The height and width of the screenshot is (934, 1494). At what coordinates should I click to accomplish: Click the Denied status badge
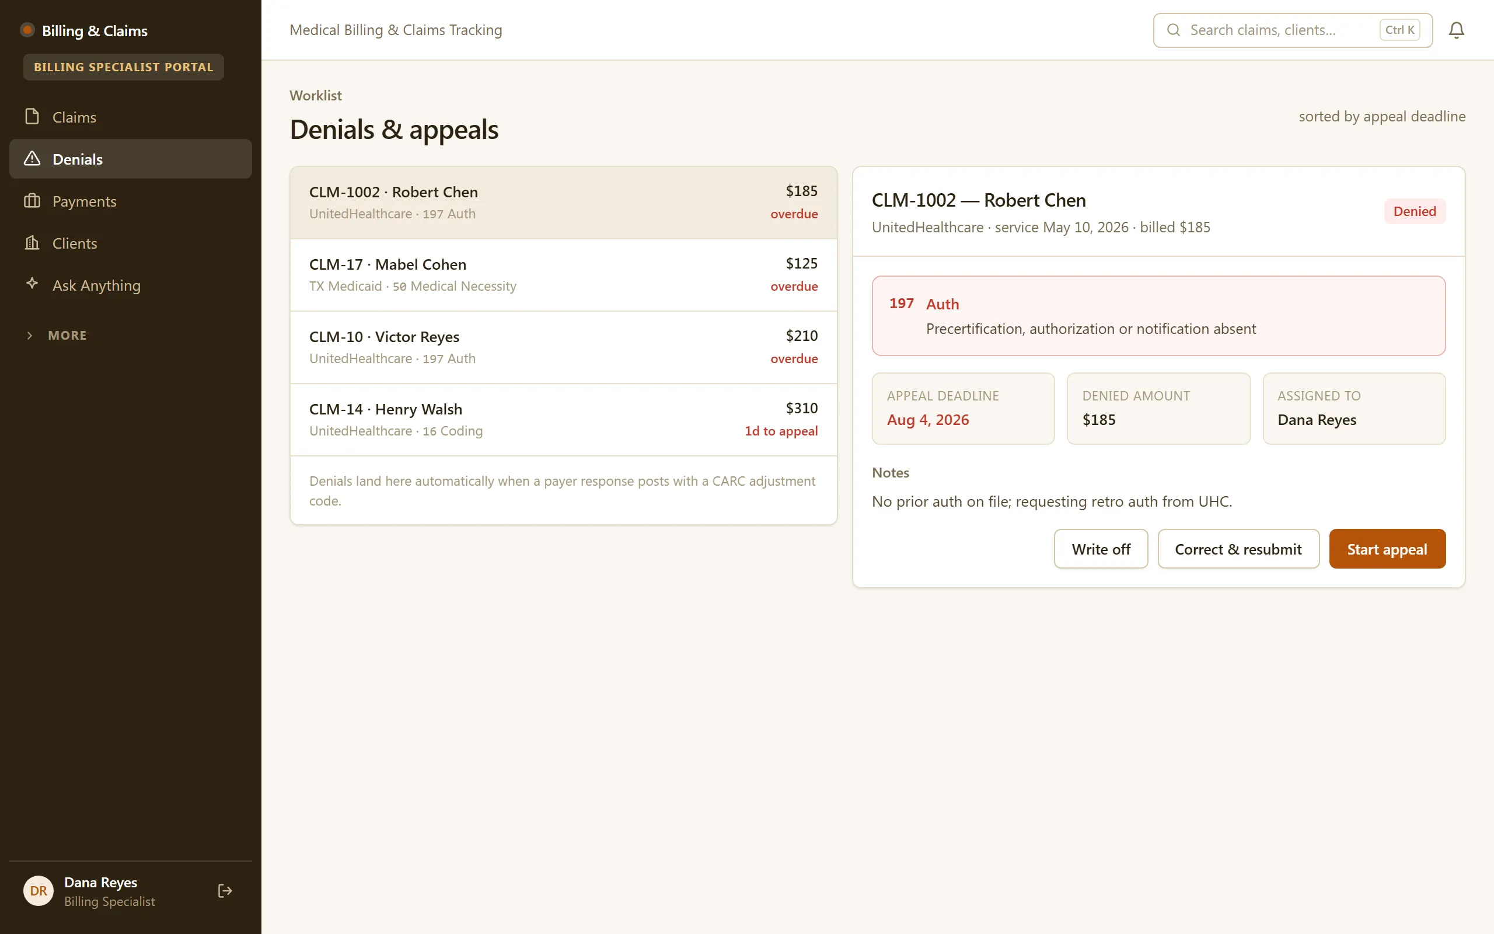pos(1415,211)
